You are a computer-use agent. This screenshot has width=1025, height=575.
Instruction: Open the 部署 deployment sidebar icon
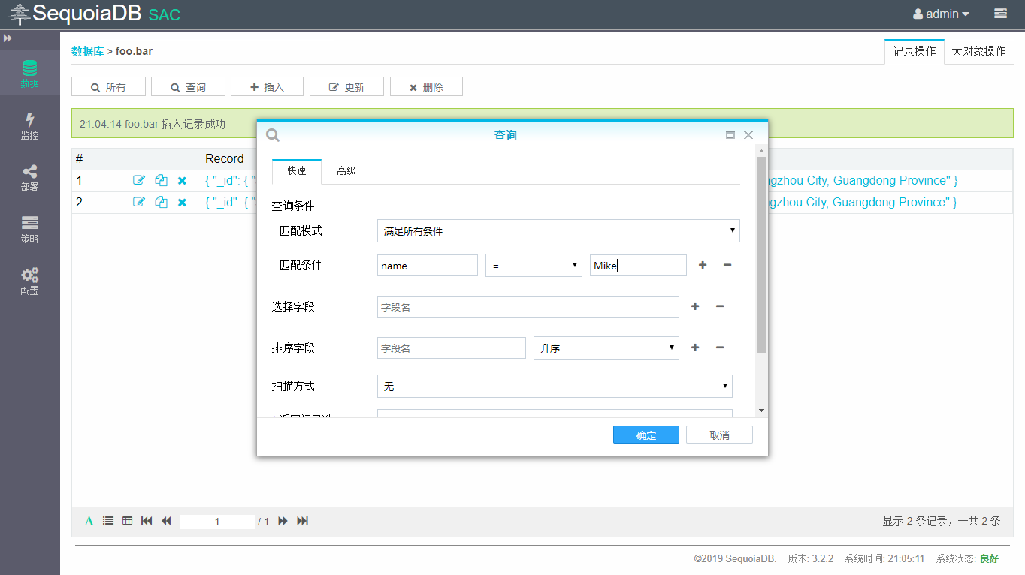point(29,178)
